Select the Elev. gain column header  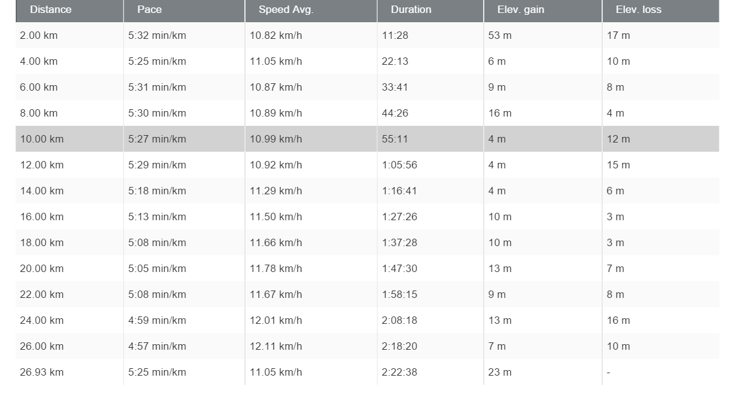520,10
